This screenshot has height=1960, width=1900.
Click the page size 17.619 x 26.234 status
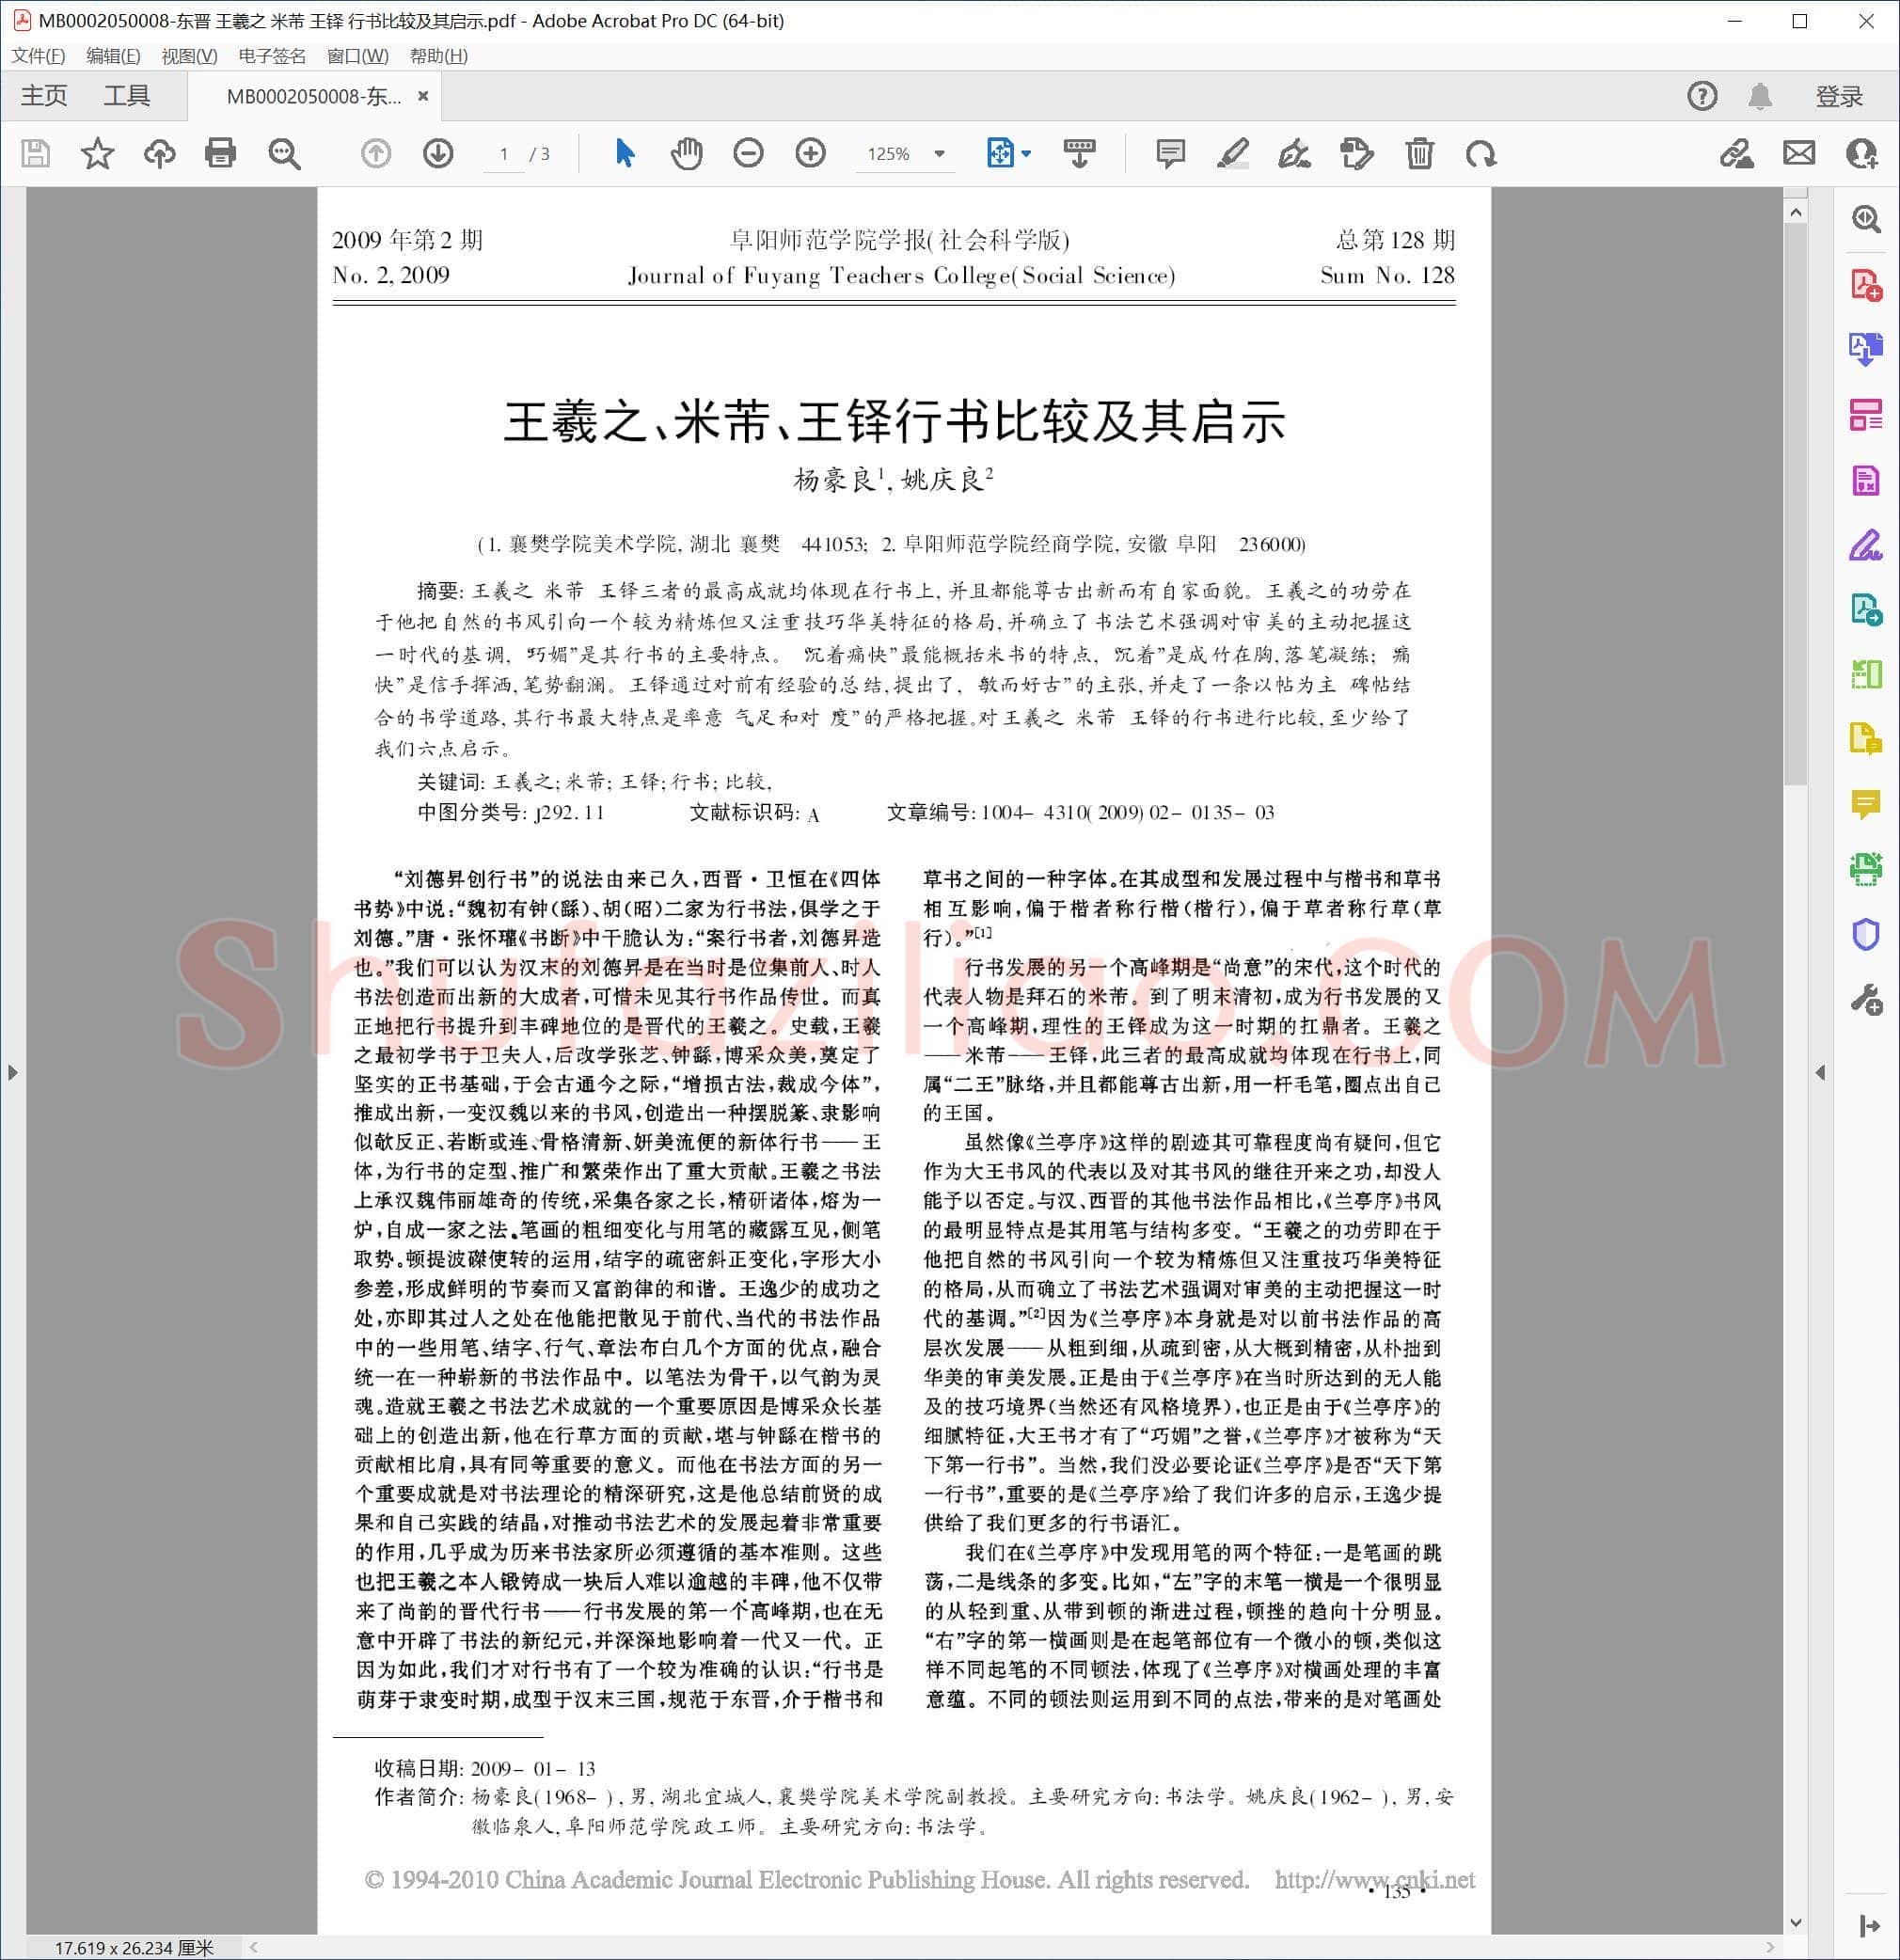(x=133, y=1947)
